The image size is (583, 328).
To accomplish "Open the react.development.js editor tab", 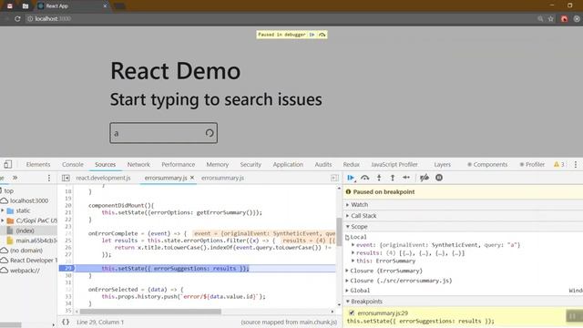I will 103,178.
